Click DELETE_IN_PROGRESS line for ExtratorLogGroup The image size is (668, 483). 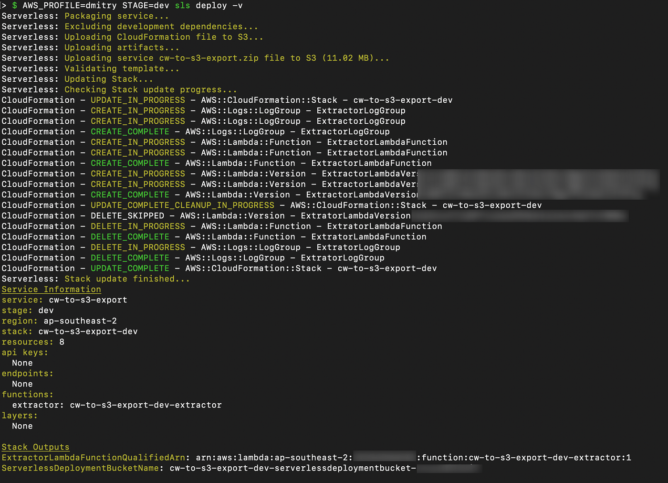(201, 247)
